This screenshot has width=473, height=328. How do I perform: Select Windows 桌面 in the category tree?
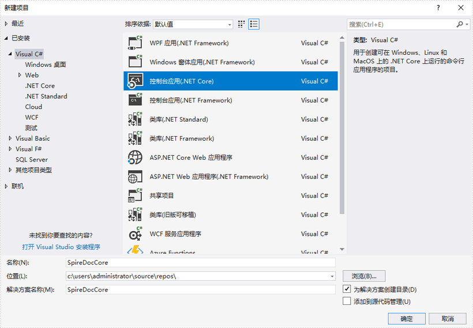pyautogui.click(x=46, y=65)
